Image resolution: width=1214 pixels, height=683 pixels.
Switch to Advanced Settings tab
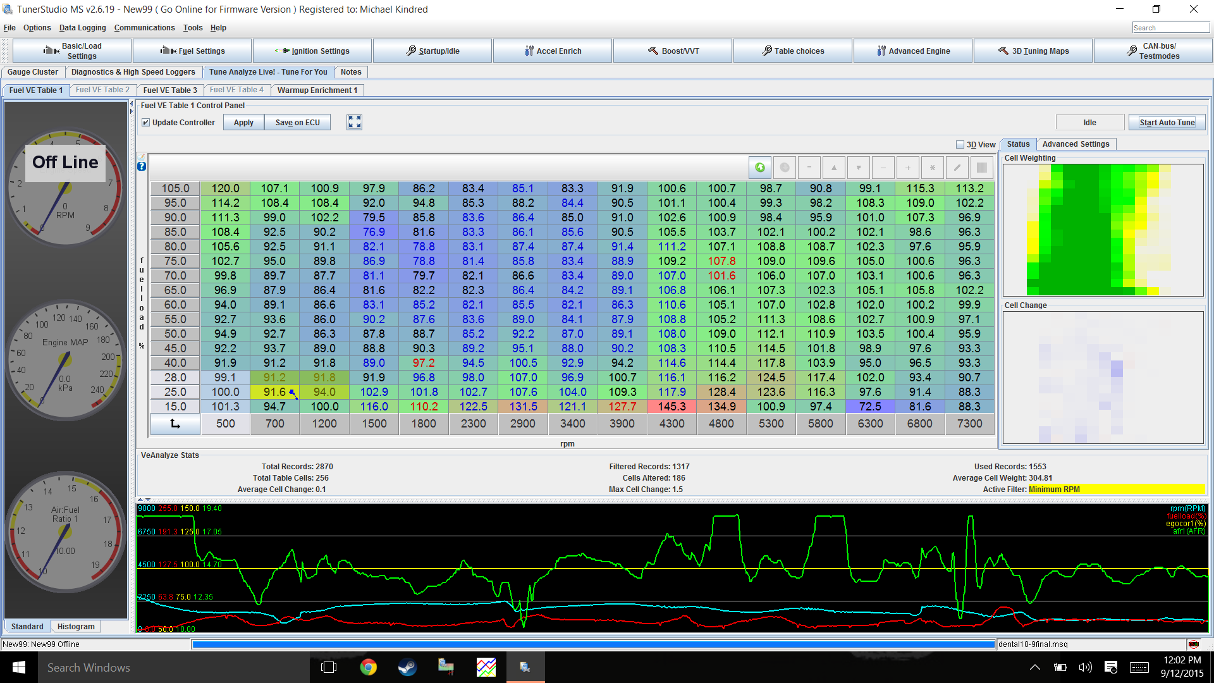coord(1076,144)
